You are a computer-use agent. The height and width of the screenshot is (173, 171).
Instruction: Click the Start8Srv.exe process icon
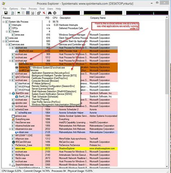click(13, 93)
